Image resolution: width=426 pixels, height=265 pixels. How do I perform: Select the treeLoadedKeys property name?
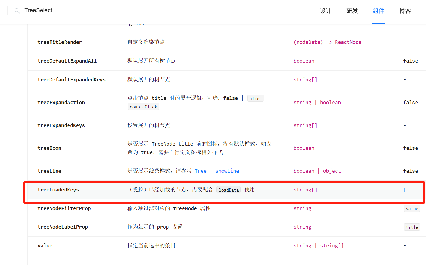[x=58, y=190]
